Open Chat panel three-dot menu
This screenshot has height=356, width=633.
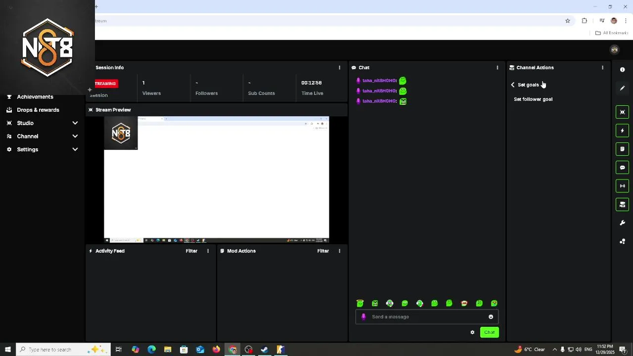(497, 68)
